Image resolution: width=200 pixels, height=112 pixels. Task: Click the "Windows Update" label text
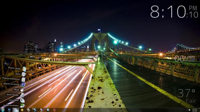tap(14, 68)
